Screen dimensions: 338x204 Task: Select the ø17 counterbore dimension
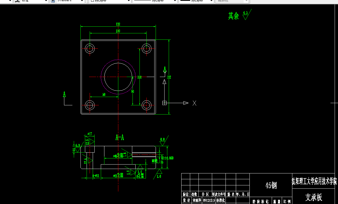[90, 134]
